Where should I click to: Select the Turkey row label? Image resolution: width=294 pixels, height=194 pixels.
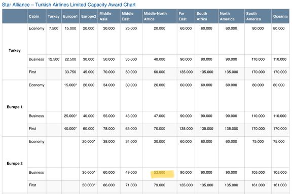point(14,51)
